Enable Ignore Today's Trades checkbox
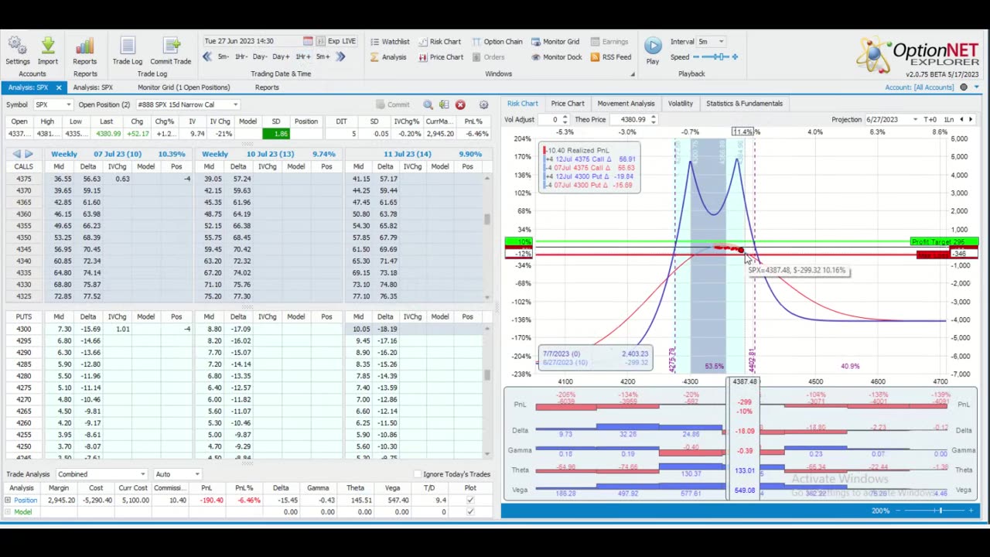 point(418,474)
